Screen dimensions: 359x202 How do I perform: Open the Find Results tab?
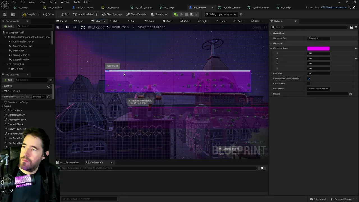click(97, 162)
